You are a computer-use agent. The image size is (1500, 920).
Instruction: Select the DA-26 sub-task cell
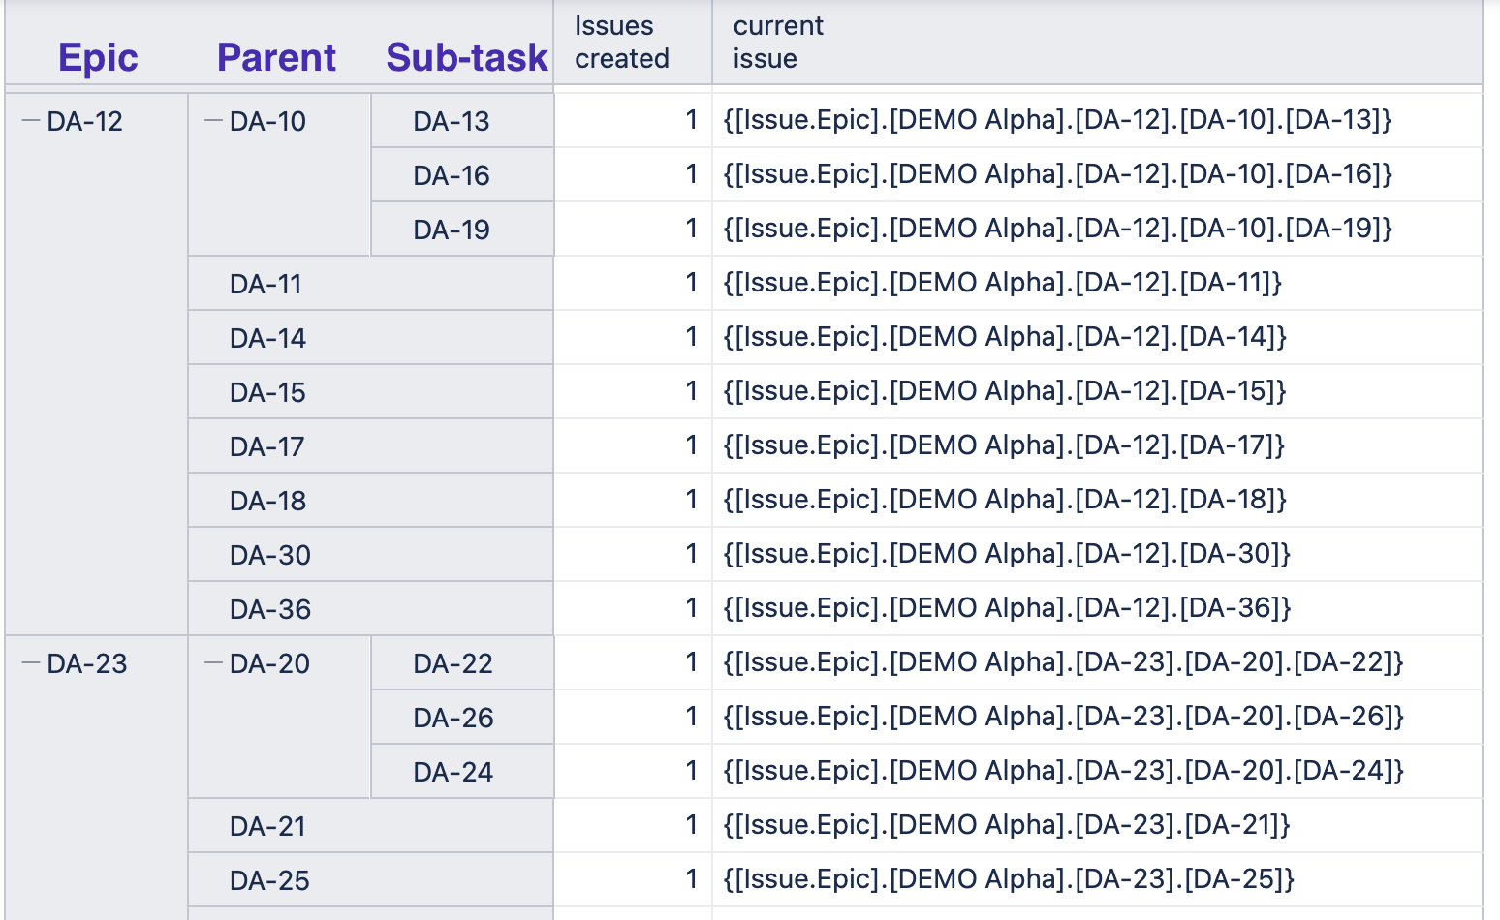pyautogui.click(x=462, y=718)
